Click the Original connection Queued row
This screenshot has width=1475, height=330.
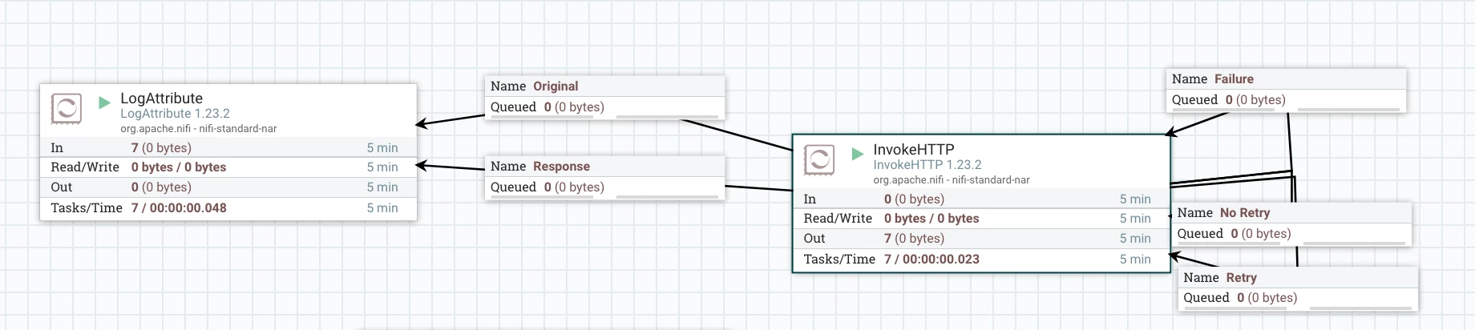pos(605,107)
